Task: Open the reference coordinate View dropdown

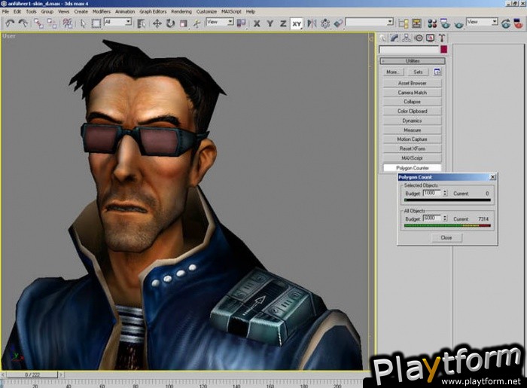Action: point(220,22)
